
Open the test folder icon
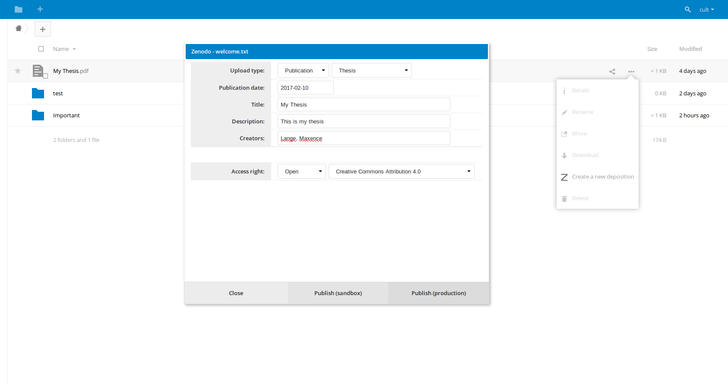point(38,93)
